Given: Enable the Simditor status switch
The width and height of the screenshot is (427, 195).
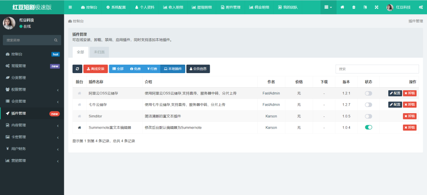Looking at the screenshot, I should coord(369,116).
